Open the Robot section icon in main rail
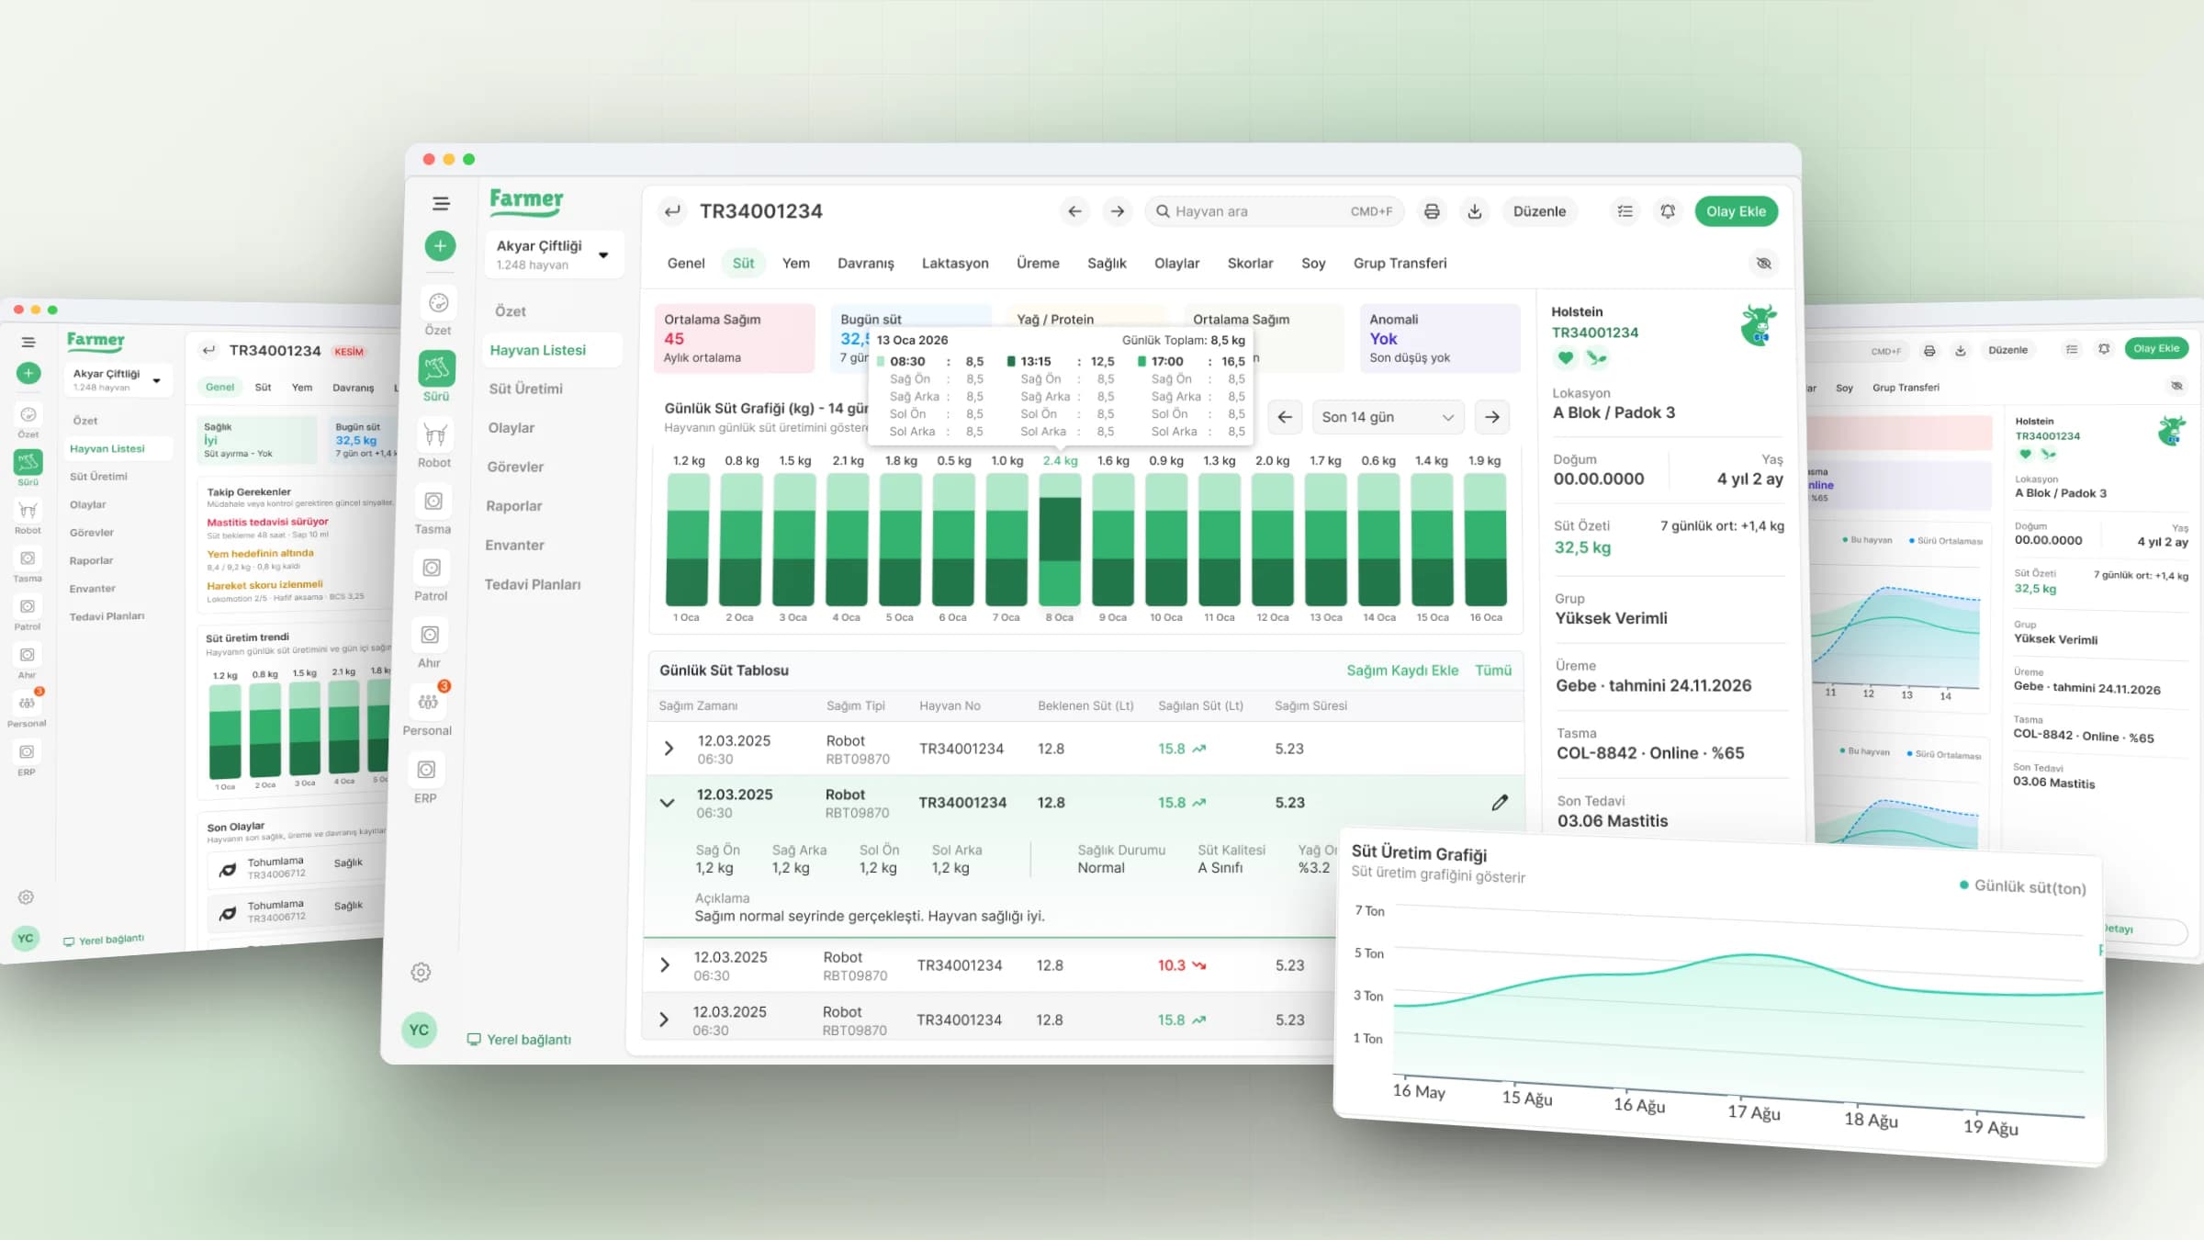The width and height of the screenshot is (2204, 1240). click(x=435, y=434)
